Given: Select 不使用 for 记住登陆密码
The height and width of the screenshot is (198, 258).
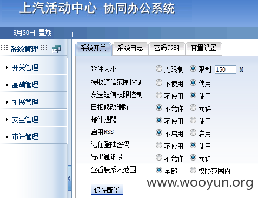Looking at the screenshot, I should click(x=159, y=145).
